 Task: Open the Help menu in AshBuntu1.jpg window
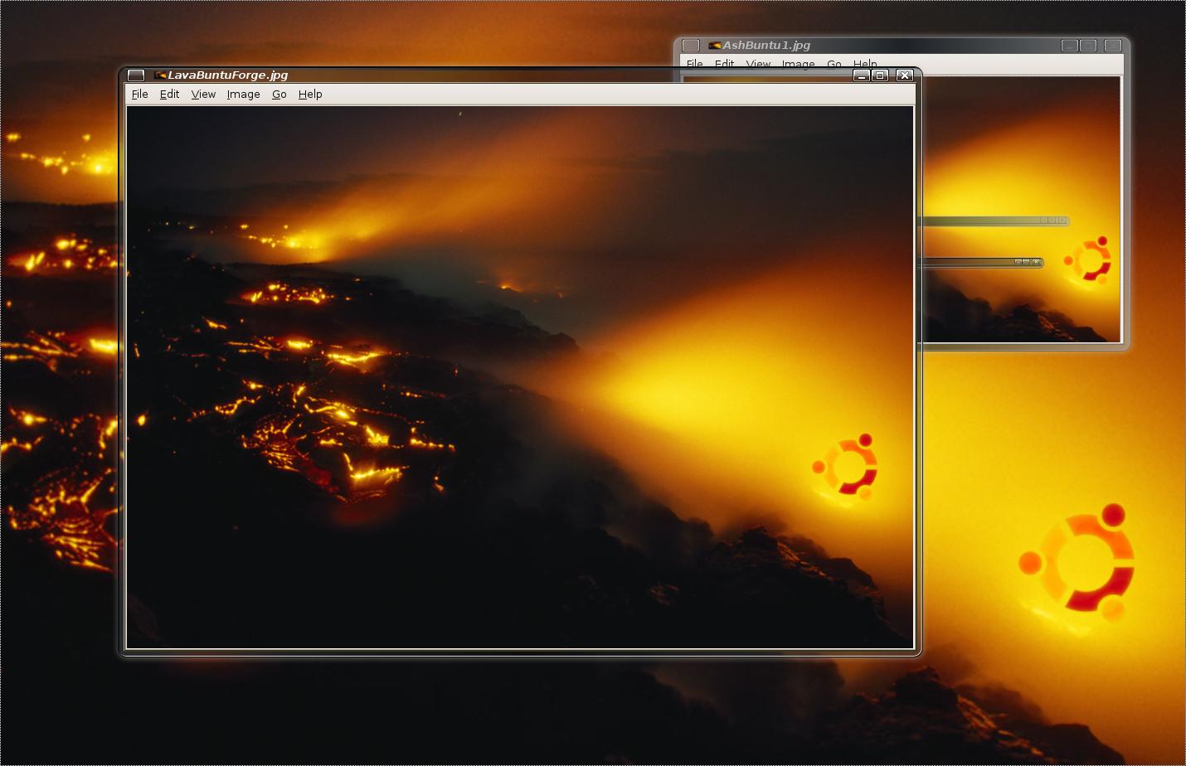865,64
